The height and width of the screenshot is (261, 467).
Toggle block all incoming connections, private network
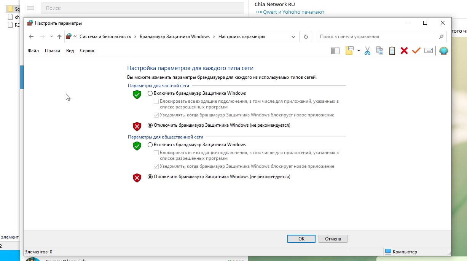(x=156, y=102)
